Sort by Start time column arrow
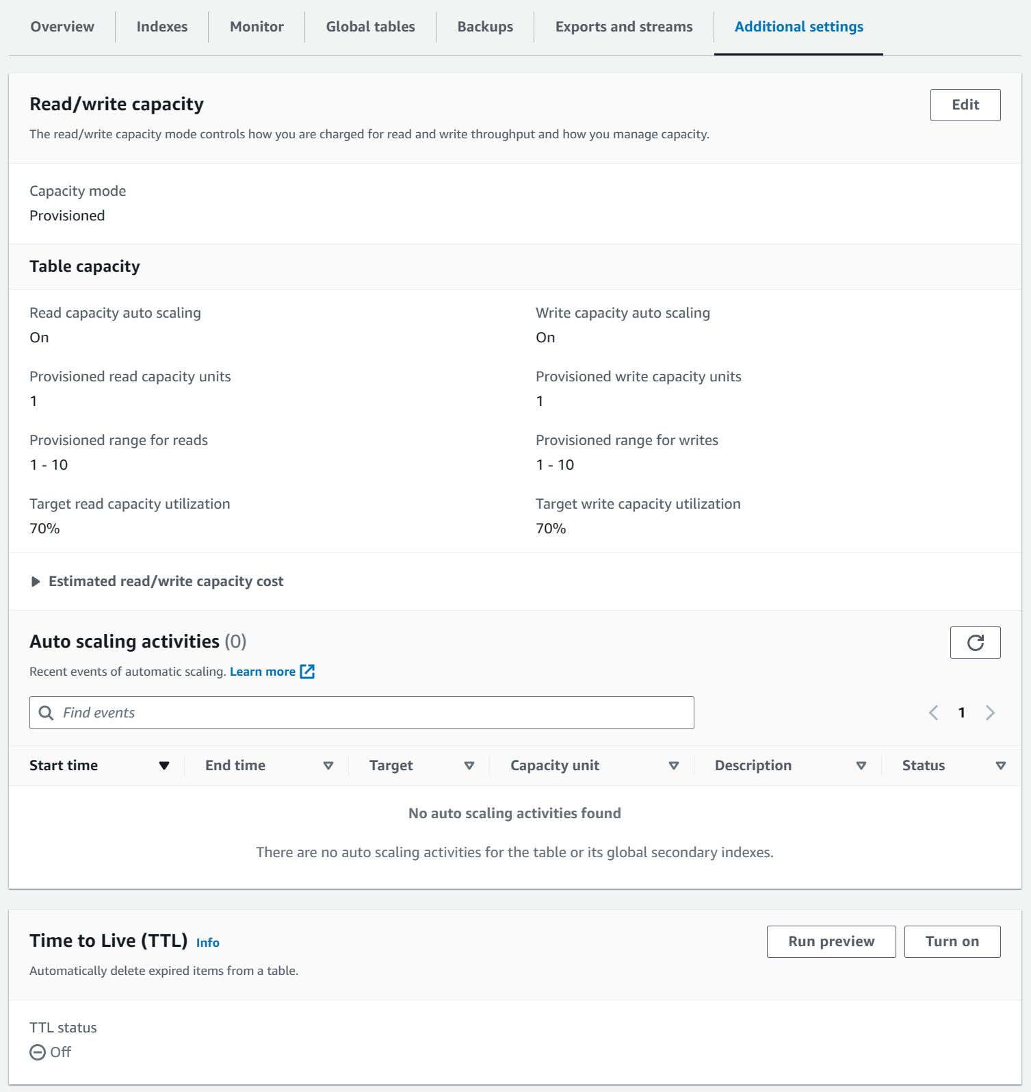 coord(164,765)
